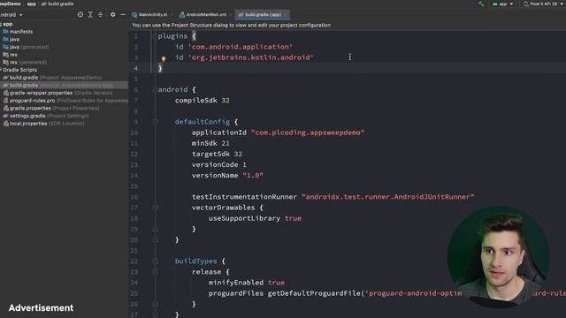Collapse the Gradle Scripts node
This screenshot has height=318, width=566.
point(1,70)
